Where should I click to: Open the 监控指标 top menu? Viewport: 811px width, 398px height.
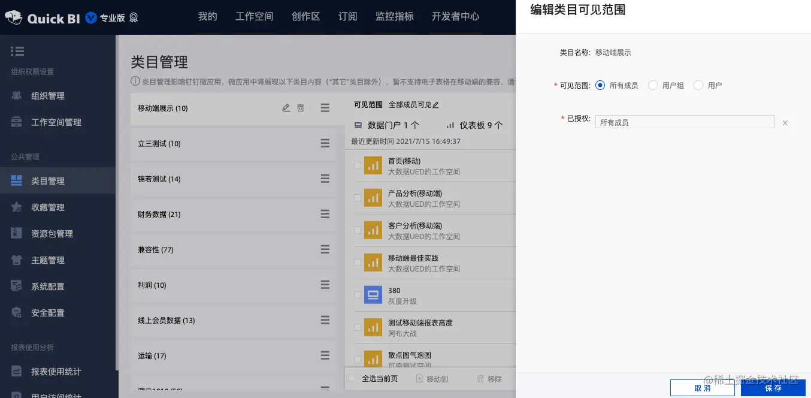(x=395, y=17)
